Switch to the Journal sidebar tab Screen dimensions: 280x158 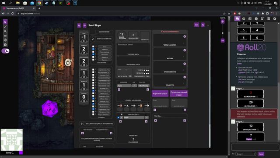click(250, 18)
